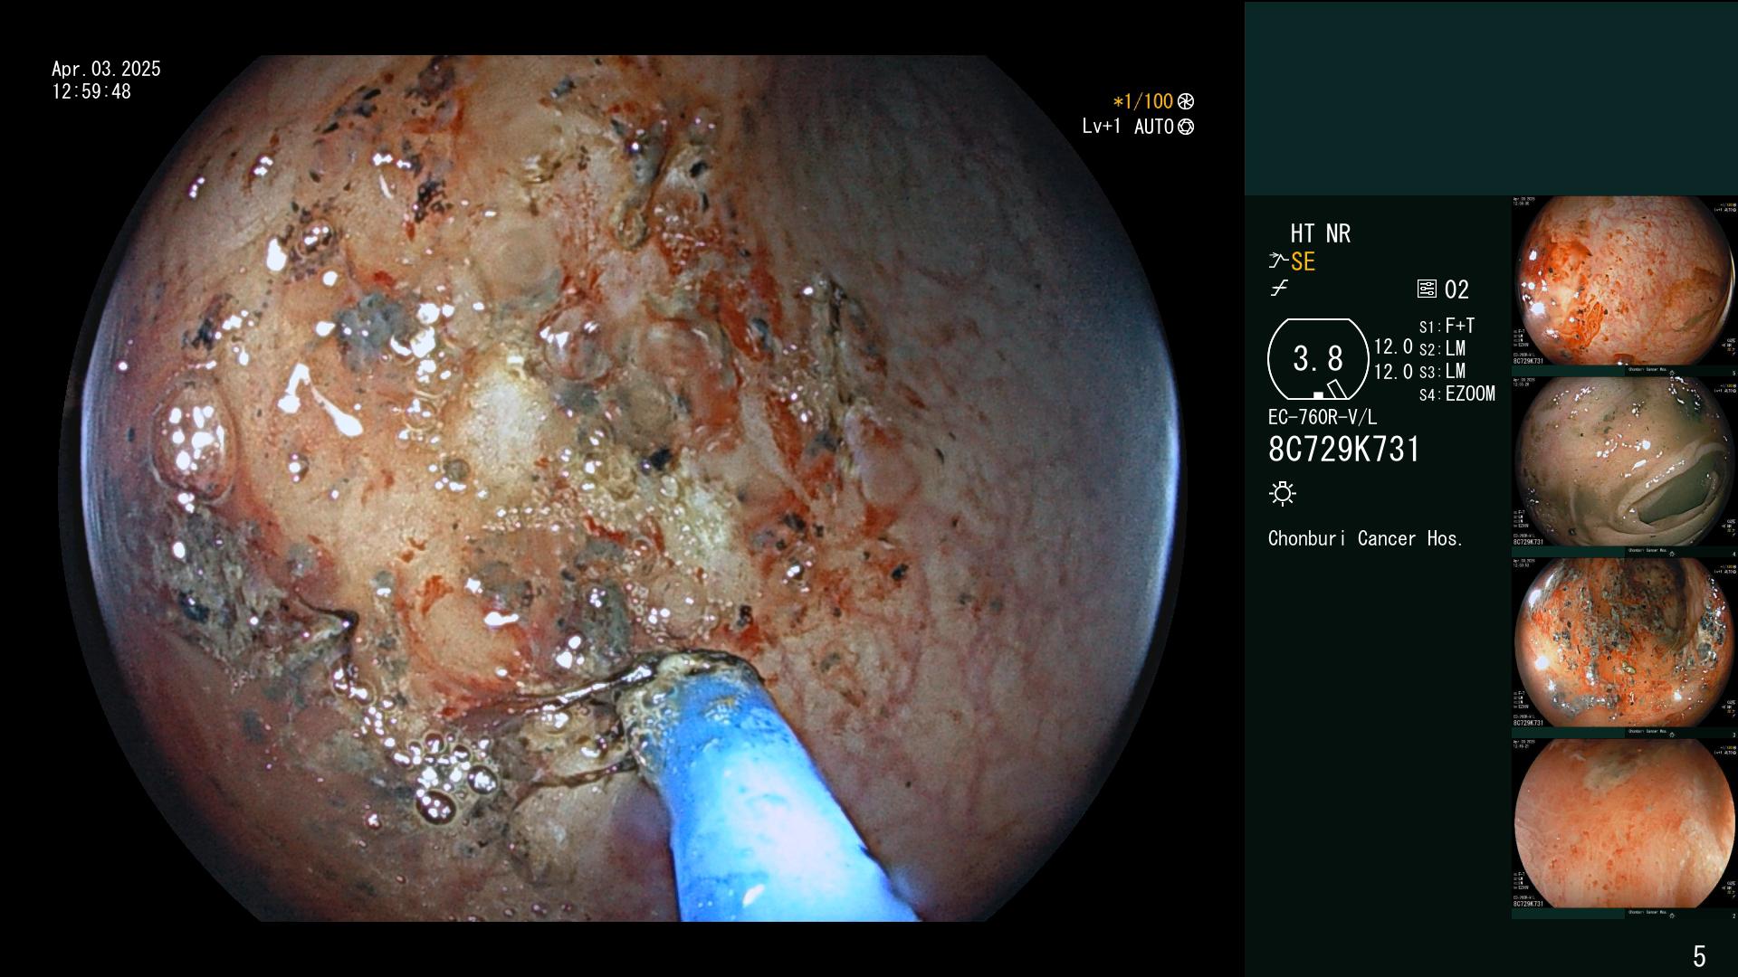Click the Chonburi Cancer Hos. label
1738x977 pixels.
[1365, 538]
